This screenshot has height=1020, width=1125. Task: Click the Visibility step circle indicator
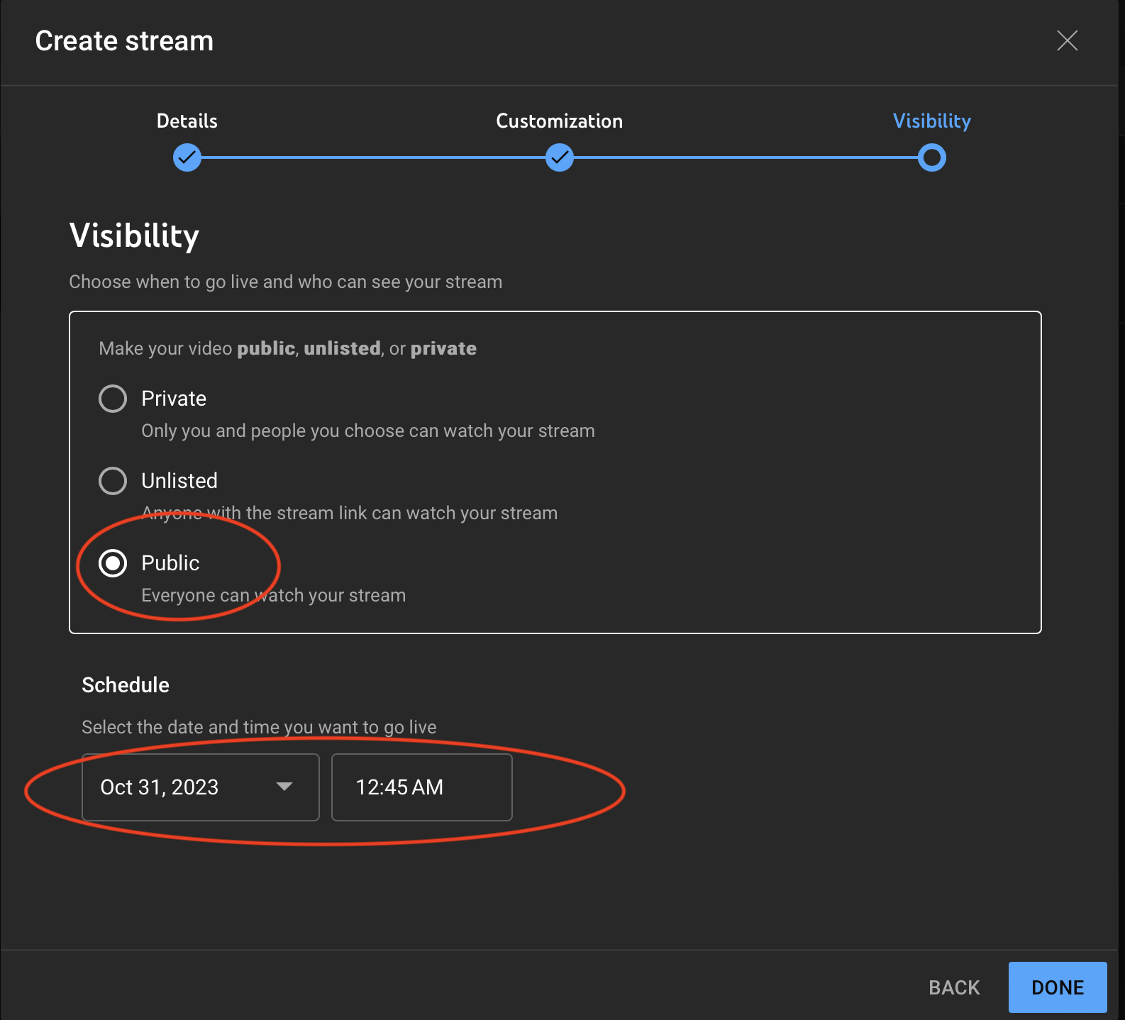(x=932, y=157)
